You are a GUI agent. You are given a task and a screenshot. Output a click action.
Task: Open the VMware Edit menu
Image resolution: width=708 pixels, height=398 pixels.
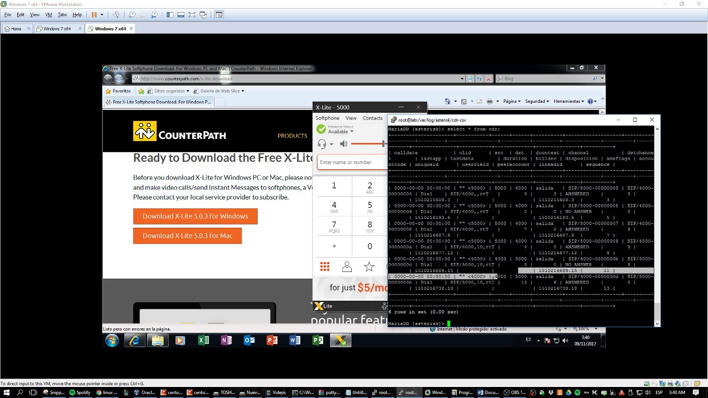[x=20, y=15]
